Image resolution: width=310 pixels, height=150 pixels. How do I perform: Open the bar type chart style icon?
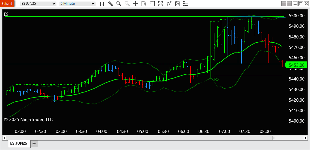click(102, 3)
